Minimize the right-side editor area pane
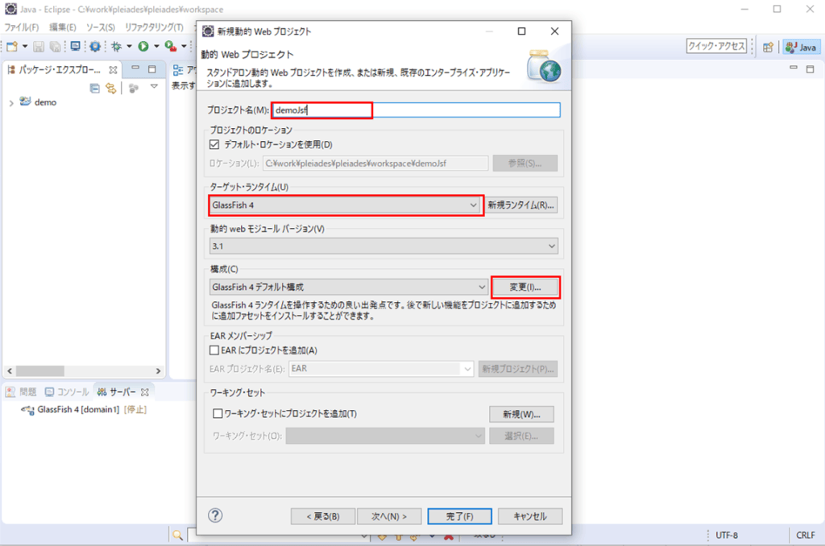The width and height of the screenshot is (825, 546). coord(794,68)
